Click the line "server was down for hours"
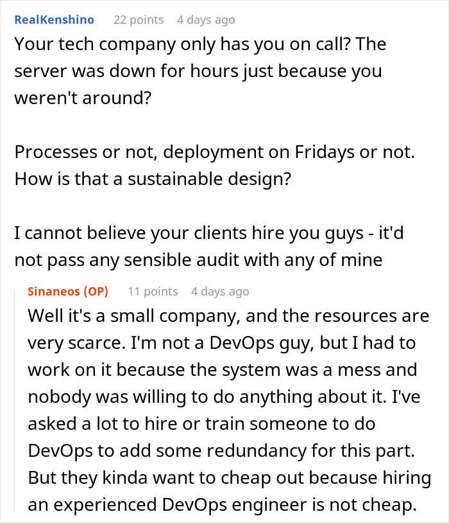Viewport: 449px width, 523px height. click(x=198, y=70)
